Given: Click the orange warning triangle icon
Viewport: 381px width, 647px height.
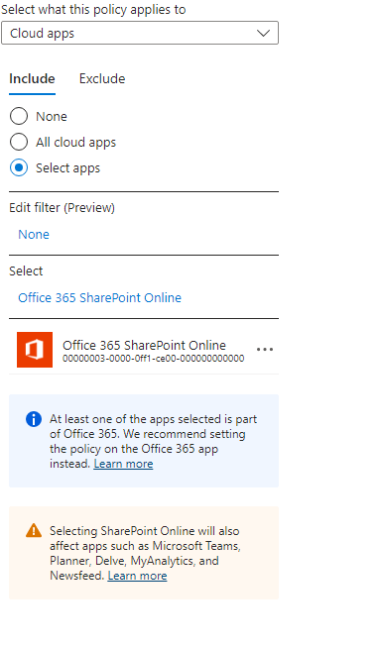Looking at the screenshot, I should pos(34,530).
